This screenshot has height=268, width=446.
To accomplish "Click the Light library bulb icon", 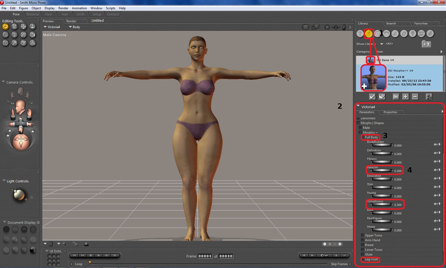I will [413, 34].
